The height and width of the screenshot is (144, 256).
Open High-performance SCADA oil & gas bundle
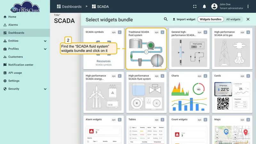coord(232,49)
